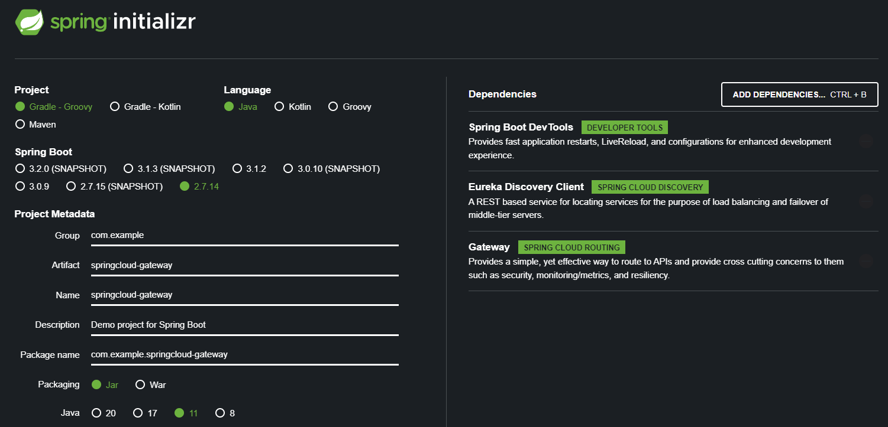Set Java version to 8

click(x=225, y=413)
